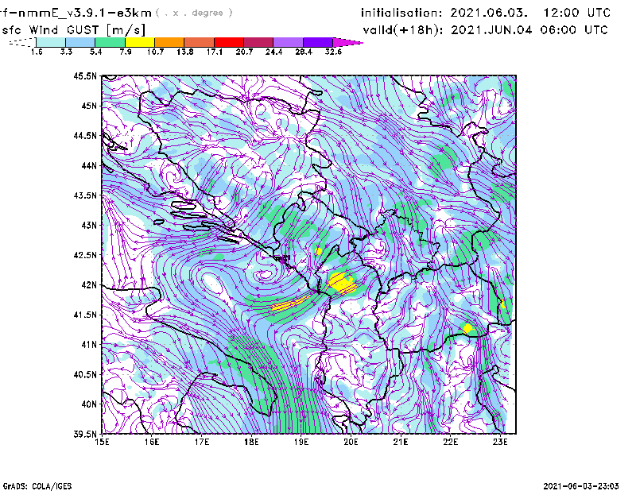
Task: Click the 22E longitude label
Action: click(x=450, y=442)
